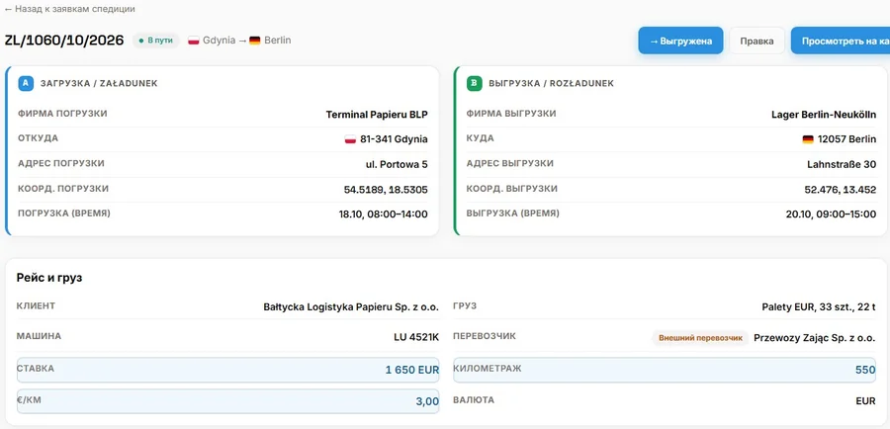Click the green dot in В пути status
Image resolution: width=890 pixels, height=429 pixels.
pyautogui.click(x=141, y=41)
